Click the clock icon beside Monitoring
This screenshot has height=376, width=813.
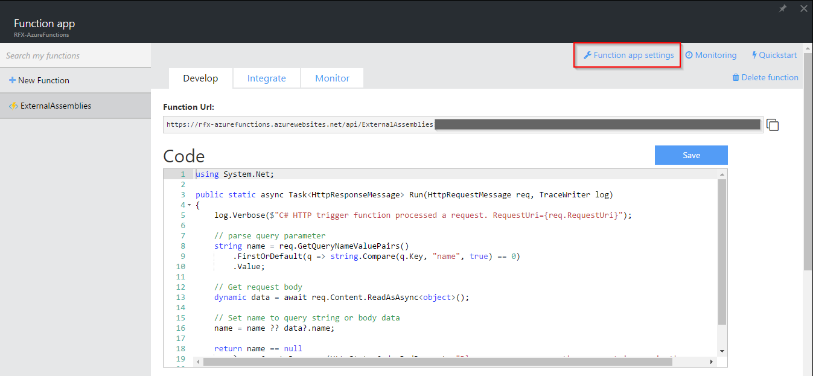pyautogui.click(x=689, y=56)
